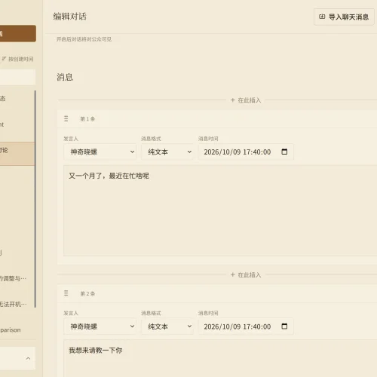Click the 第 1 条 label
This screenshot has width=377, height=377.
coord(87,119)
